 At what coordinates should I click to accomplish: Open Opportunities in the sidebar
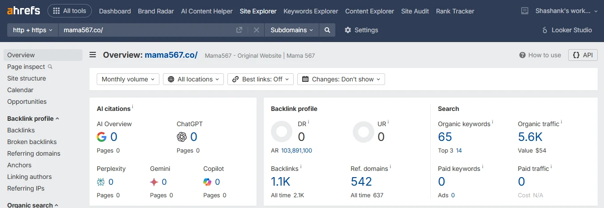(27, 102)
